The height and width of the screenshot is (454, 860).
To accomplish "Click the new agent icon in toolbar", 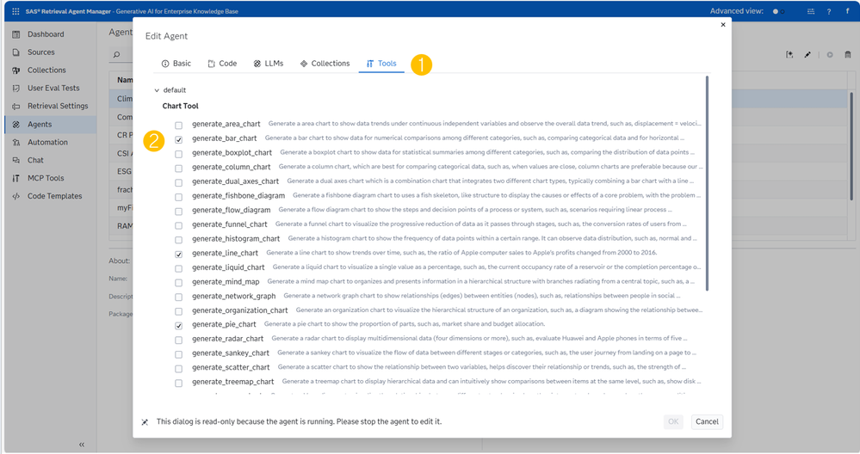I will [x=789, y=54].
